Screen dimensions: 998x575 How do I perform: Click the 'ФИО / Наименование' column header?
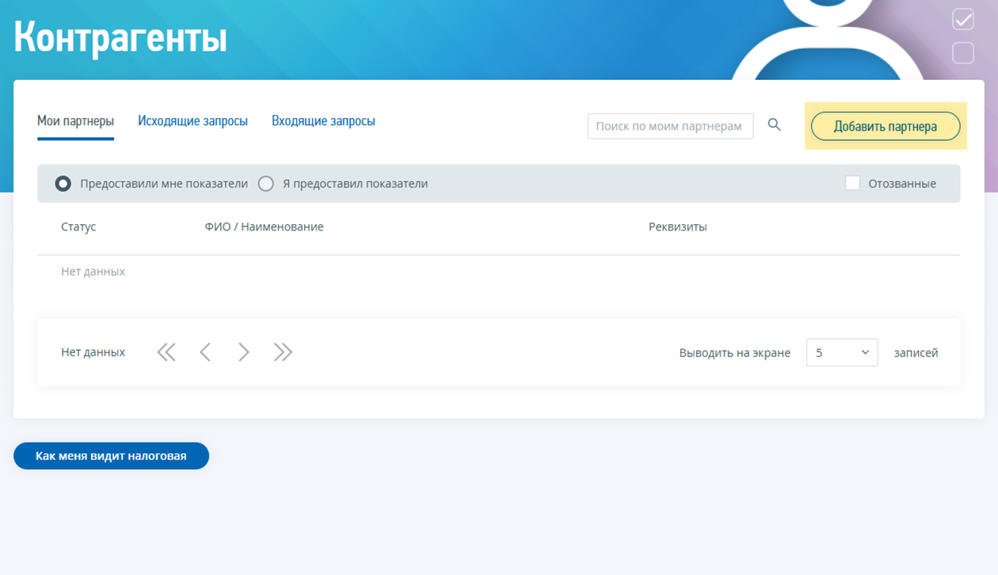tap(264, 227)
